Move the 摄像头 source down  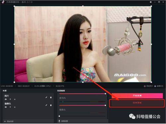point(15,107)
